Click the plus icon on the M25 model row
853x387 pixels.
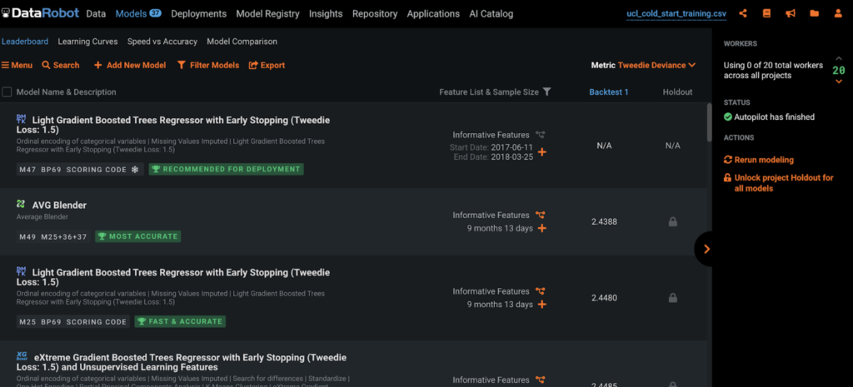[x=541, y=305]
